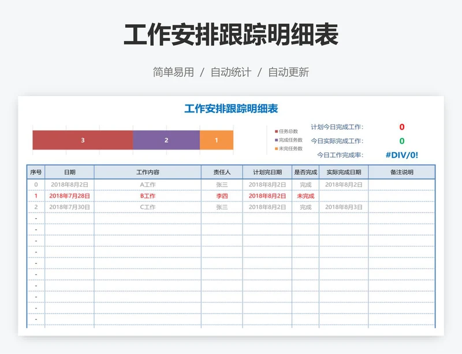This screenshot has height=354, width=462.
Task: Click the 未完成任务数 legend entry
Action: point(289,148)
